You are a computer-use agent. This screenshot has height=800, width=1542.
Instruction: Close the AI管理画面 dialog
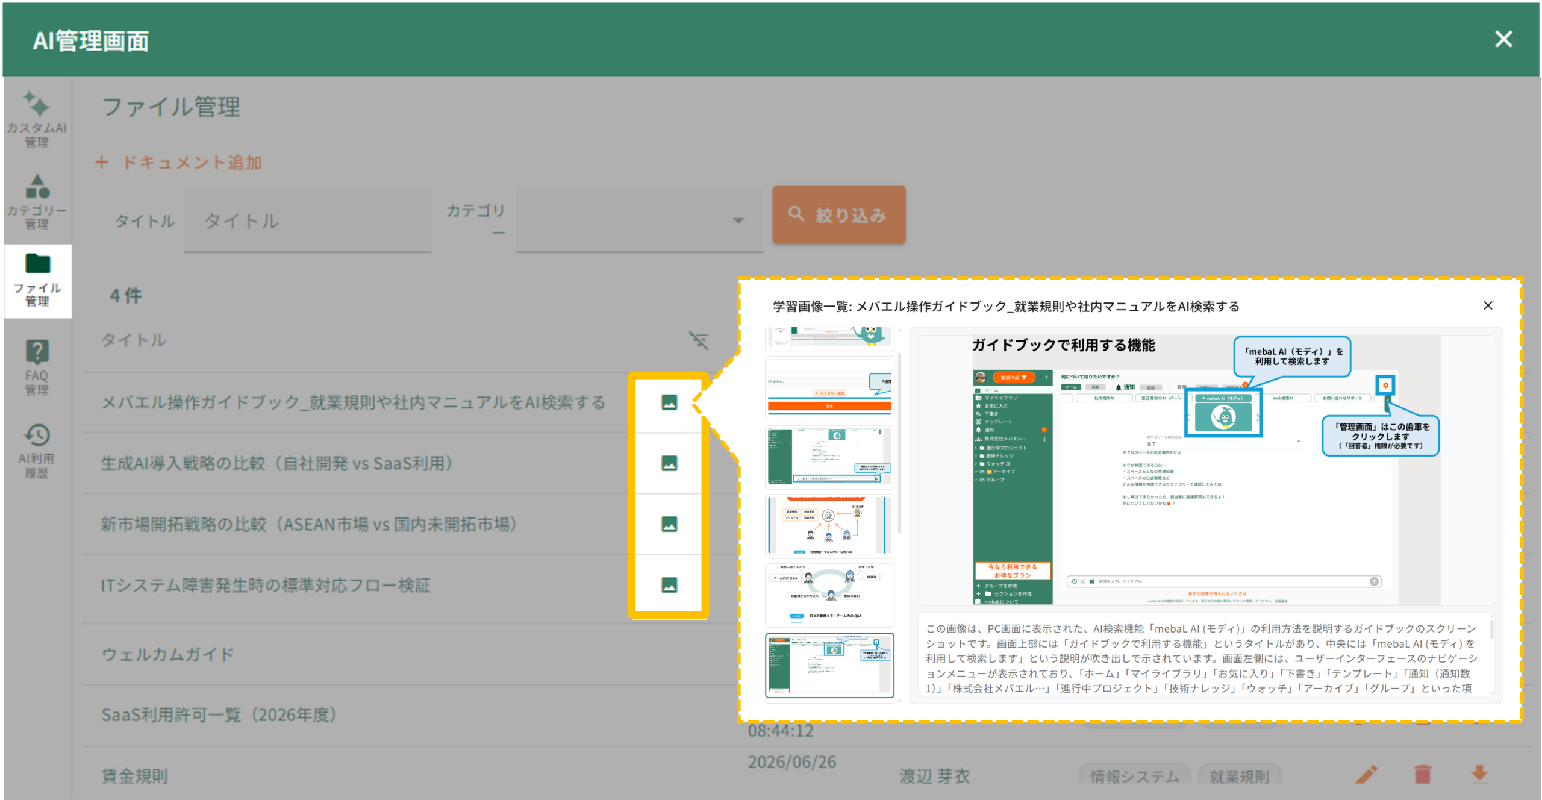1503,39
